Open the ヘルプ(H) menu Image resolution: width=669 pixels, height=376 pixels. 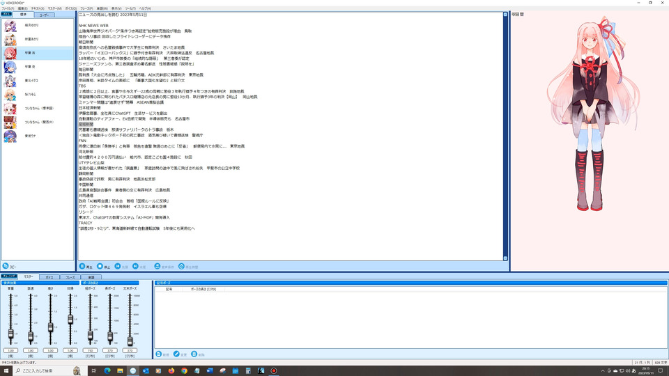pyautogui.click(x=145, y=8)
